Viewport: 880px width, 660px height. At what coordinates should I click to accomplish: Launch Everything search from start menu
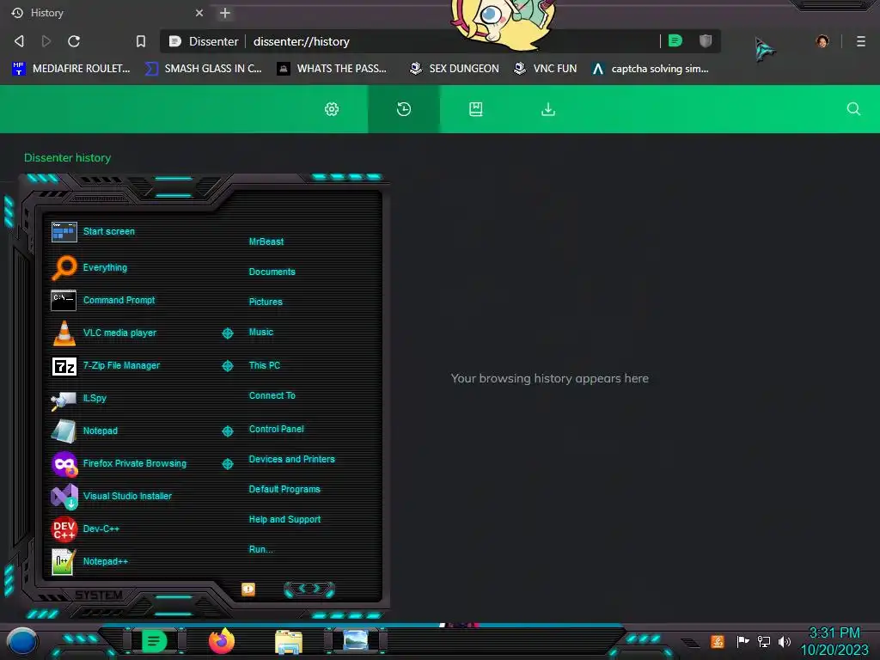coord(89,268)
